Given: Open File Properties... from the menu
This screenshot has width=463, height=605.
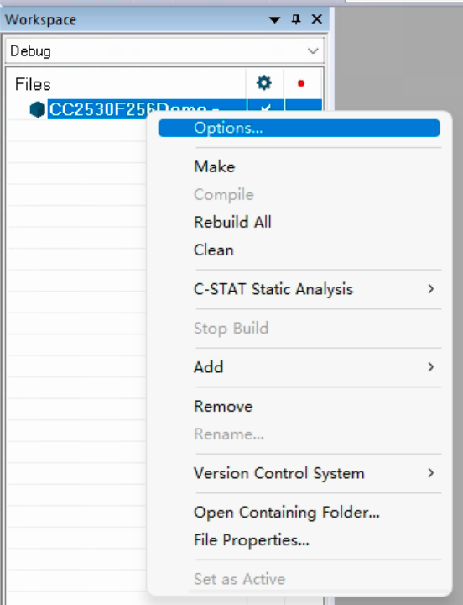Looking at the screenshot, I should [299, 539].
